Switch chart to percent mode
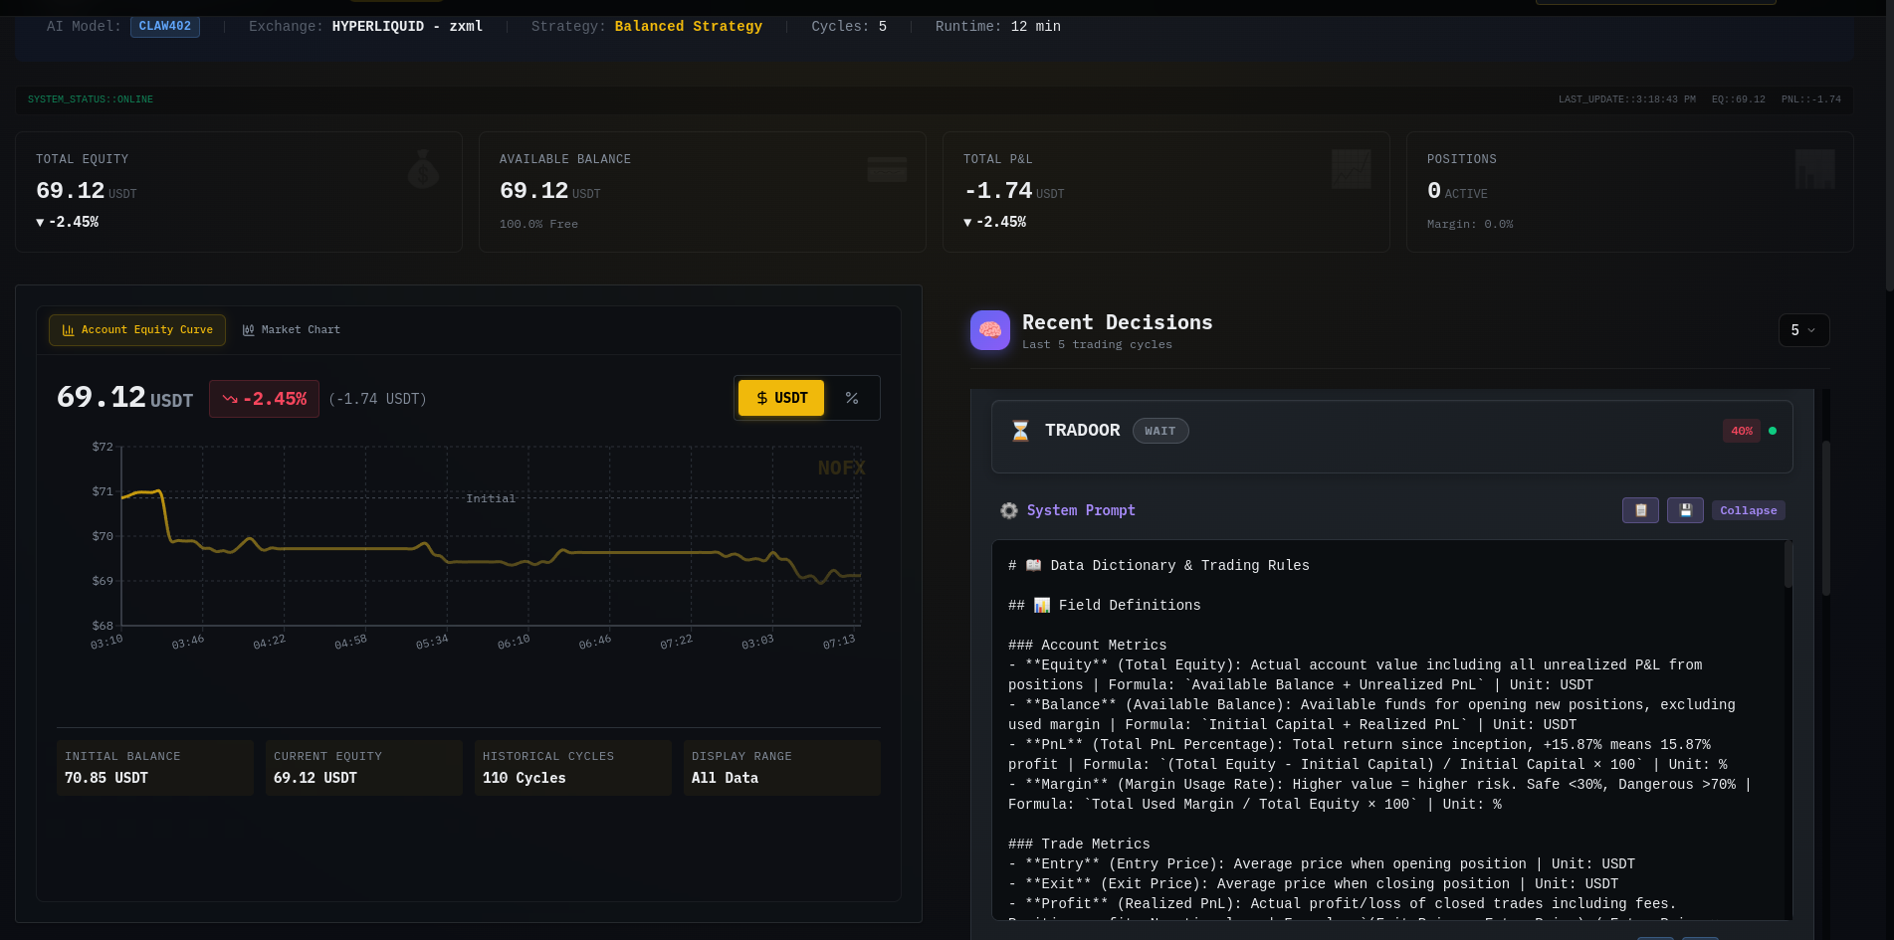This screenshot has width=1894, height=940. click(x=852, y=398)
